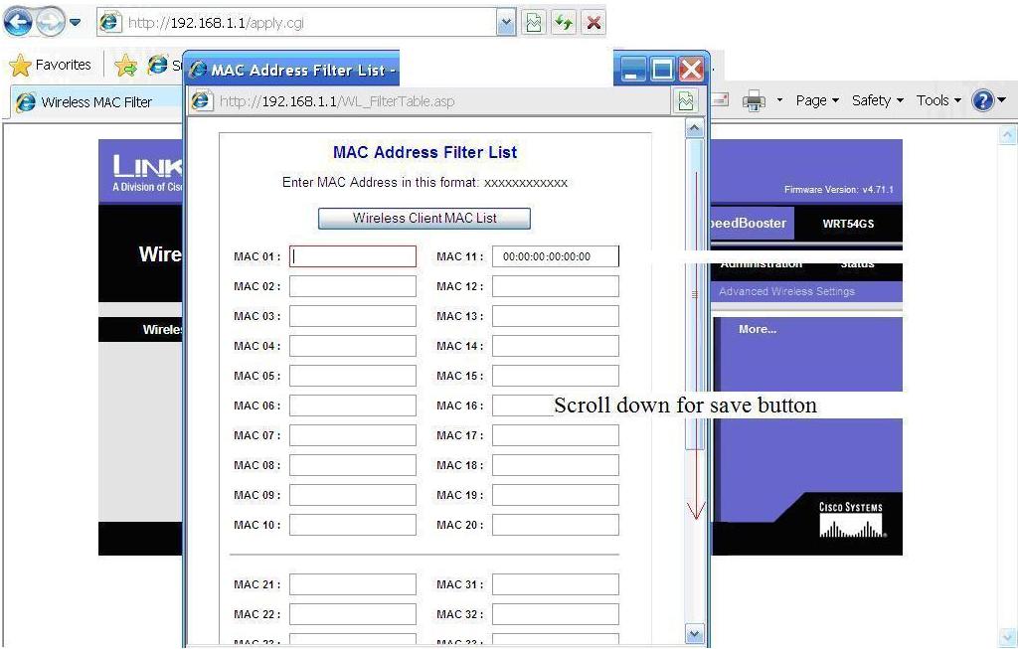1018x649 pixels.
Task: Click the MAC 20 input field
Action: click(556, 525)
